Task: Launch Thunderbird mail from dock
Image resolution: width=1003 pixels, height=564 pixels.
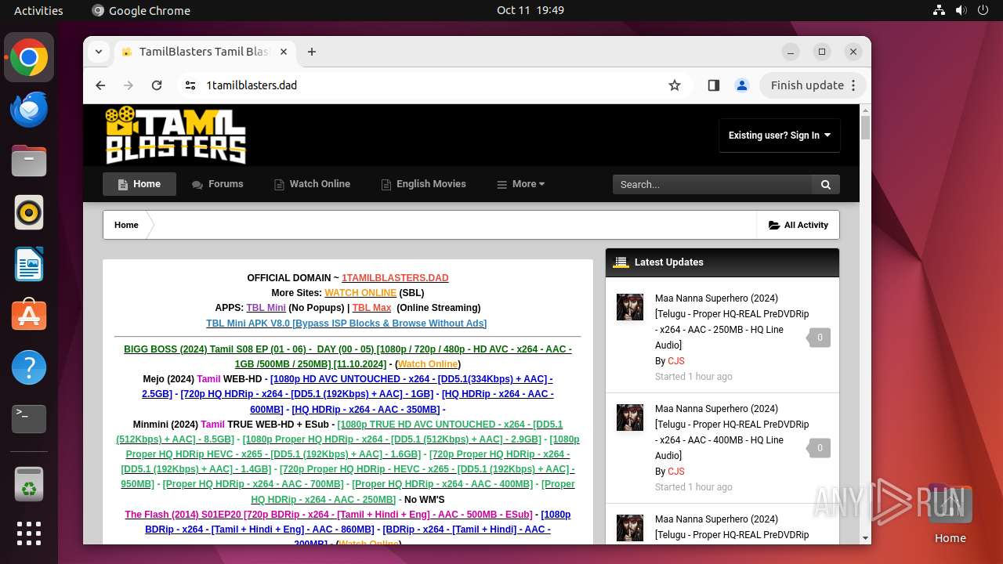Action: [x=29, y=109]
